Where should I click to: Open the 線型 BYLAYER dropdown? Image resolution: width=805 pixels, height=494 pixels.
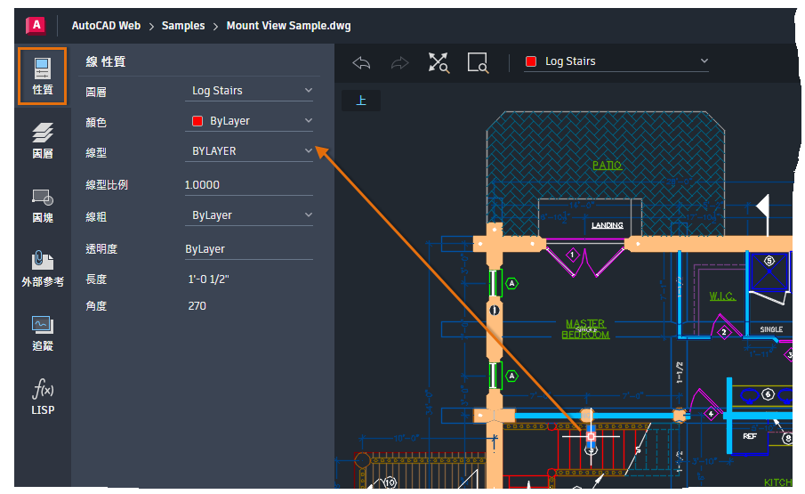click(249, 151)
